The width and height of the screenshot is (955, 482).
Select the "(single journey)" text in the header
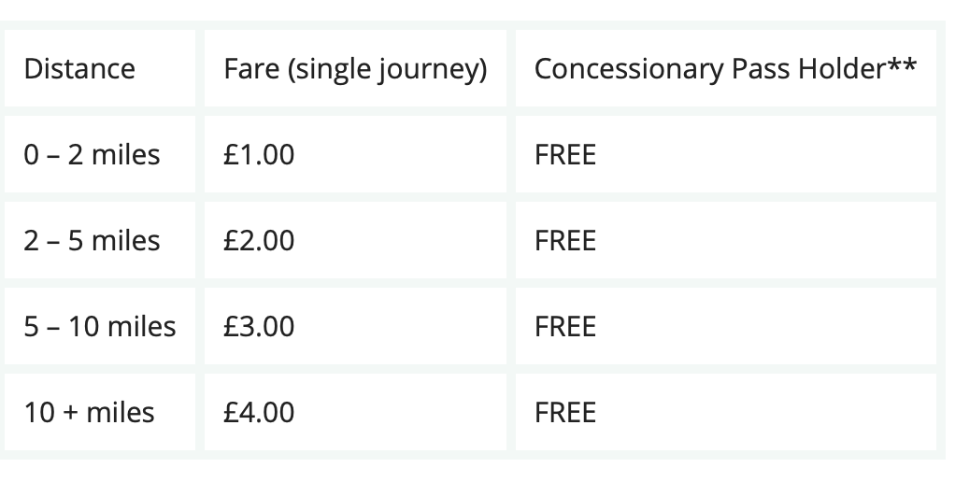click(x=389, y=69)
